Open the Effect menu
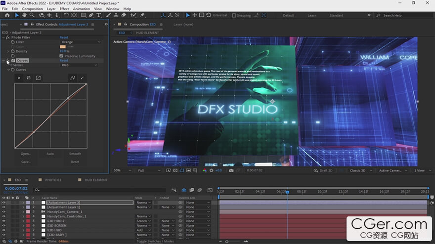This screenshot has width=435, height=244. pos(64,9)
